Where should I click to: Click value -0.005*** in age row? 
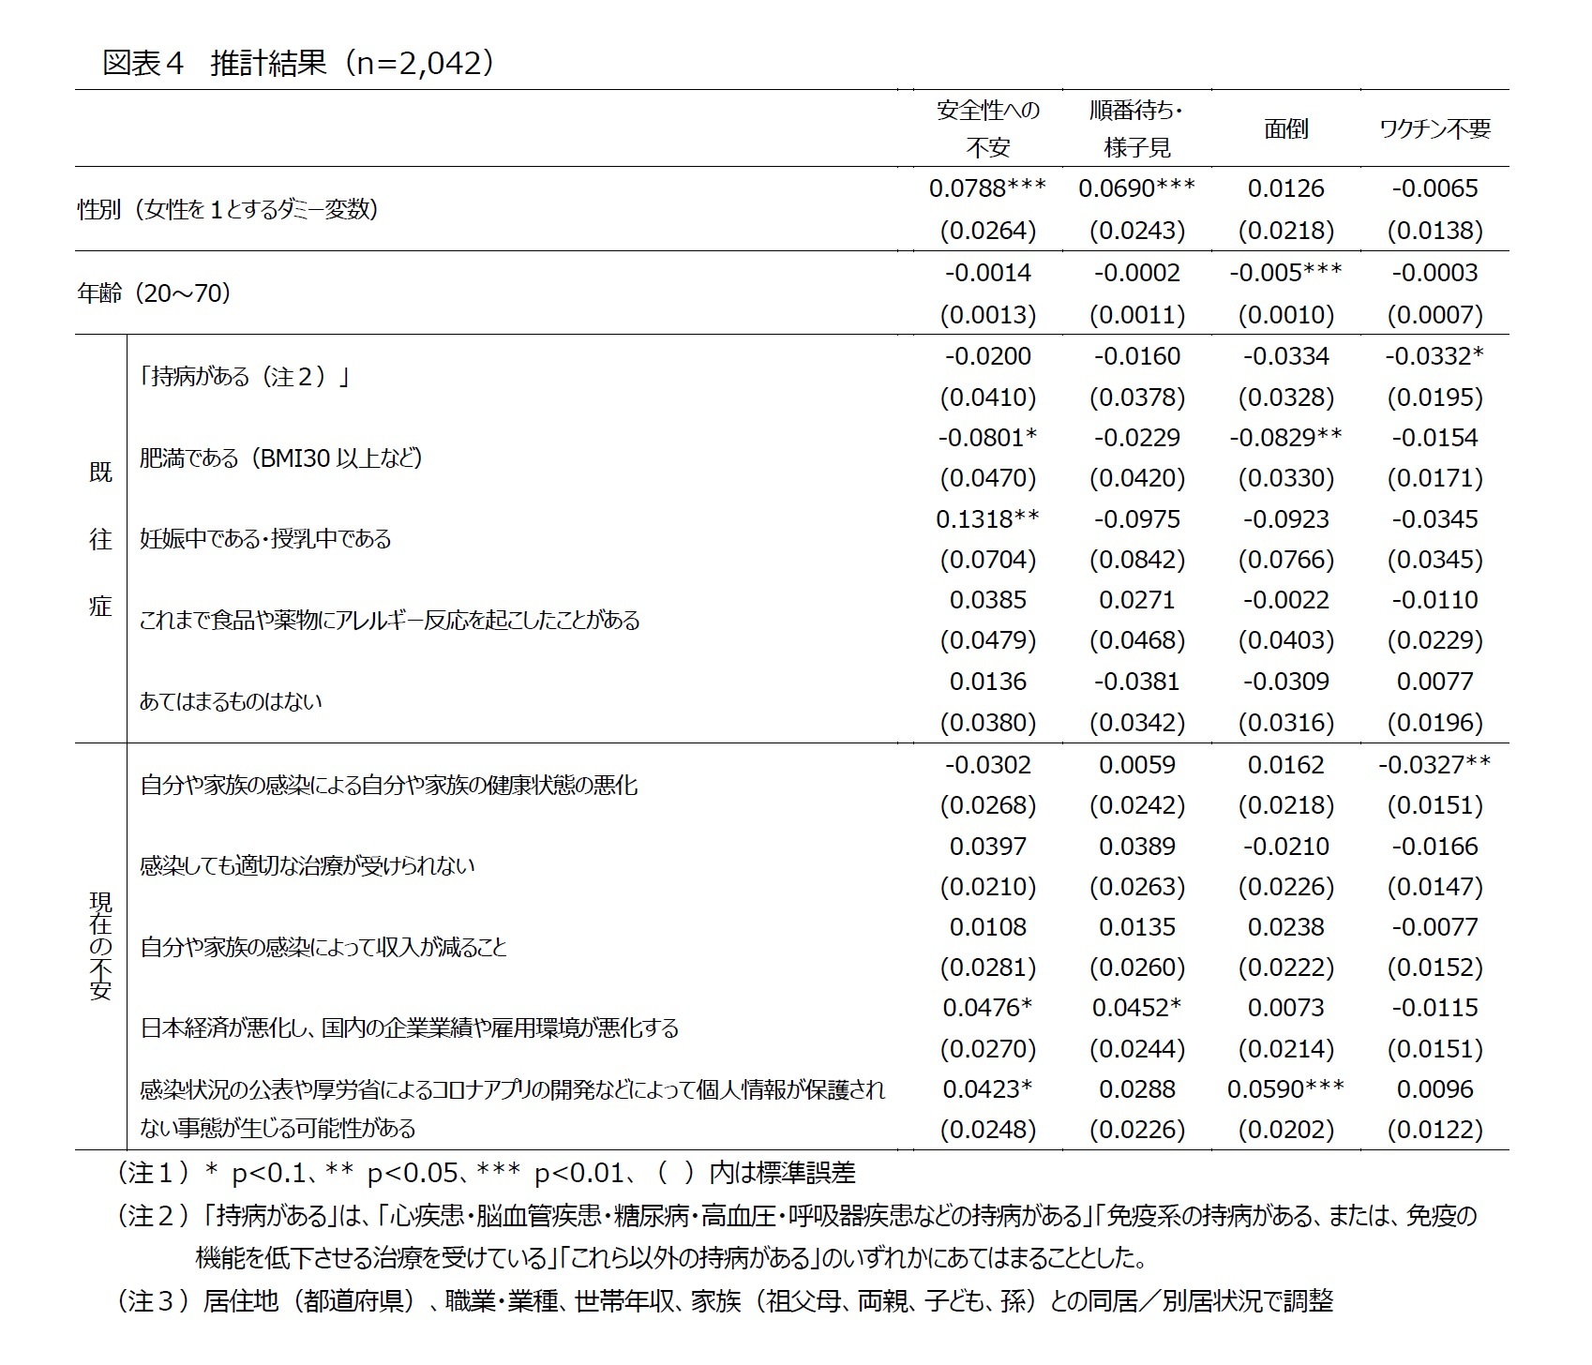[1286, 273]
